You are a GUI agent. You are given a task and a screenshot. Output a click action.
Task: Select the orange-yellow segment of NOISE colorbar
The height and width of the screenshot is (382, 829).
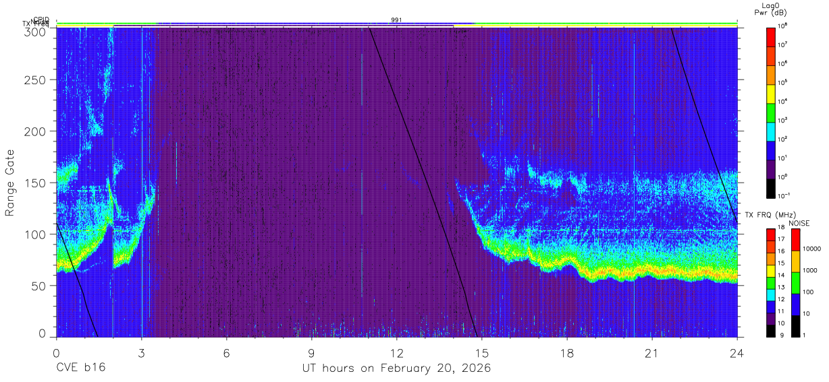[795, 261]
